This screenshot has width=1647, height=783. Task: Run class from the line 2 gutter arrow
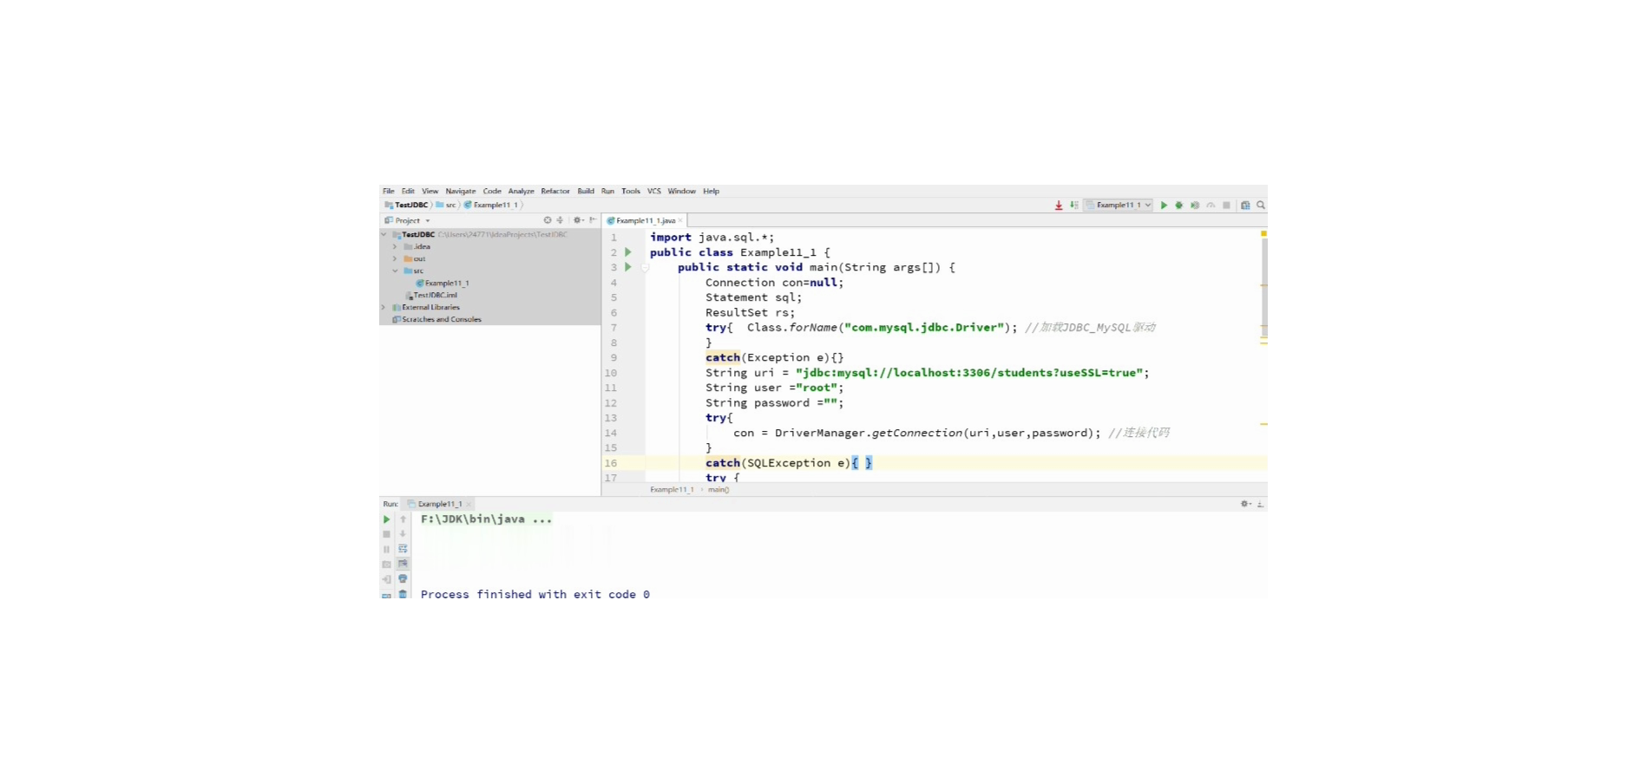628,252
